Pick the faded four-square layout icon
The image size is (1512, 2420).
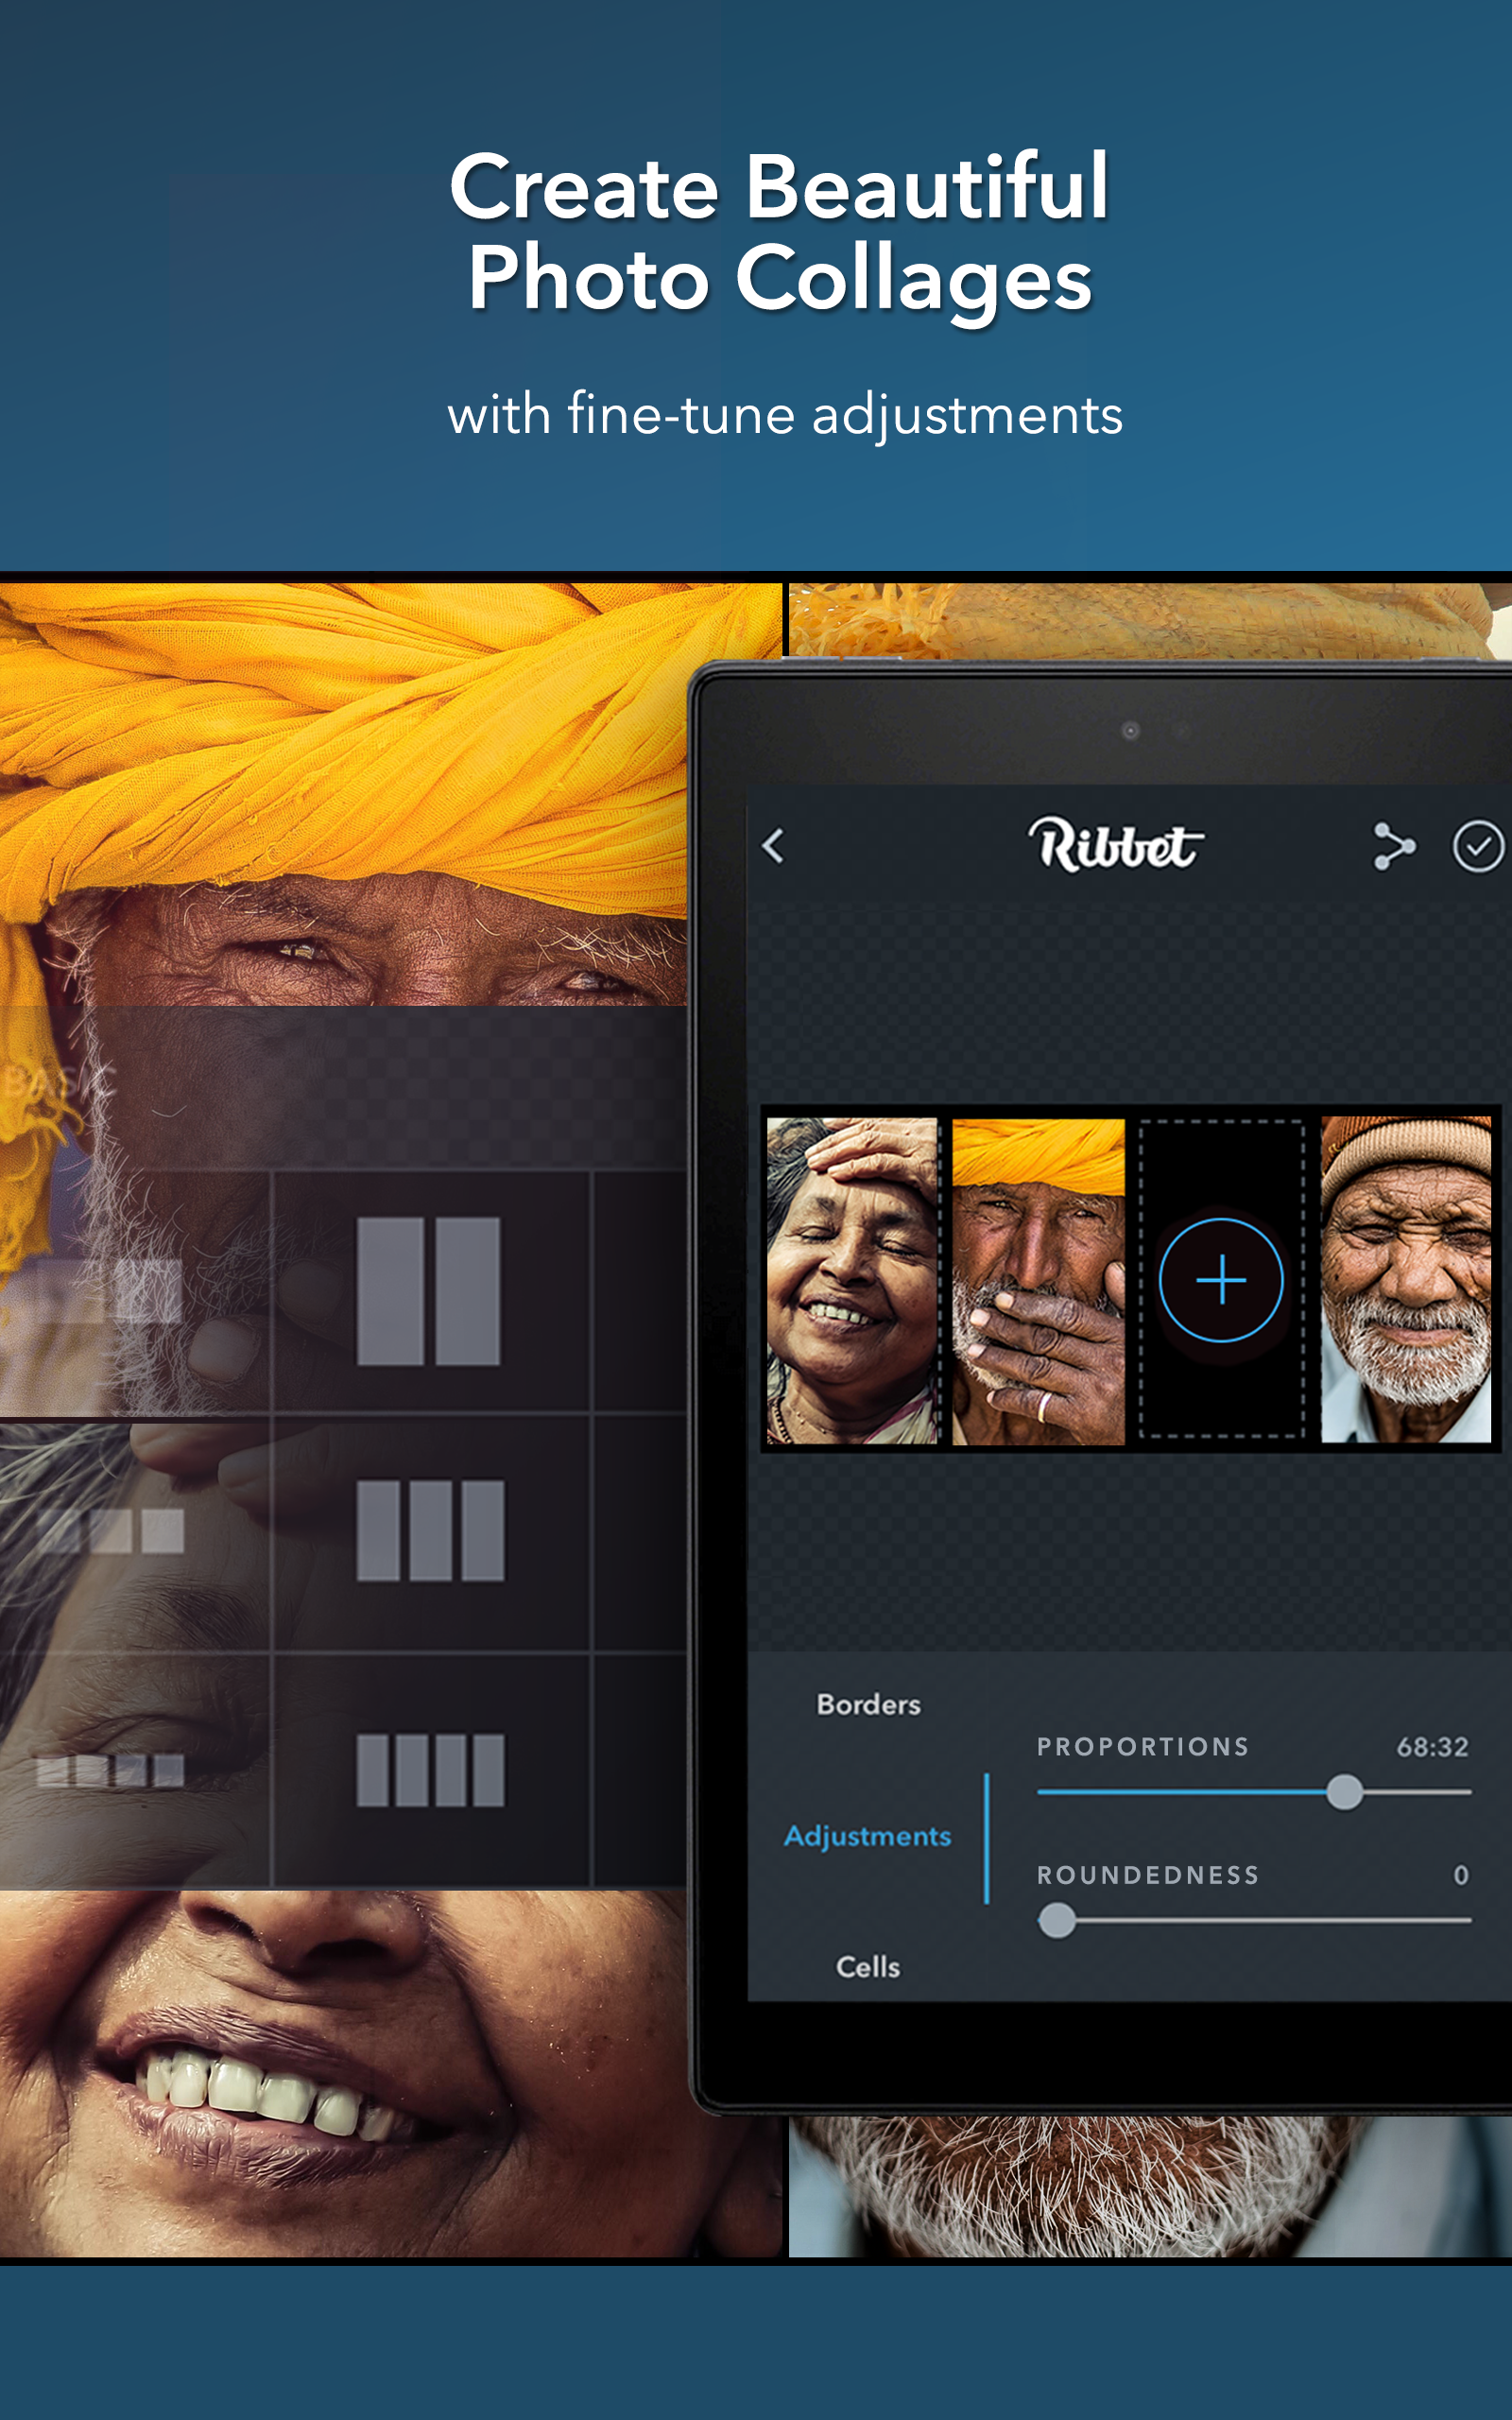pyautogui.click(x=110, y=1770)
